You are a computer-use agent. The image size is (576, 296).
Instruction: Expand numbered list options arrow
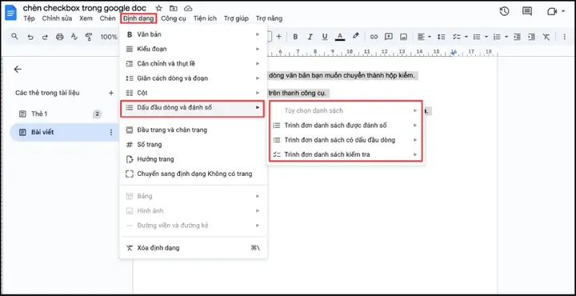point(506,37)
